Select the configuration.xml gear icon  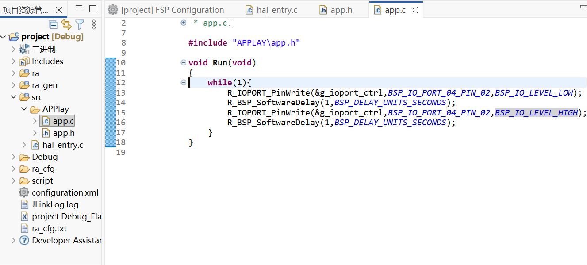coord(24,192)
